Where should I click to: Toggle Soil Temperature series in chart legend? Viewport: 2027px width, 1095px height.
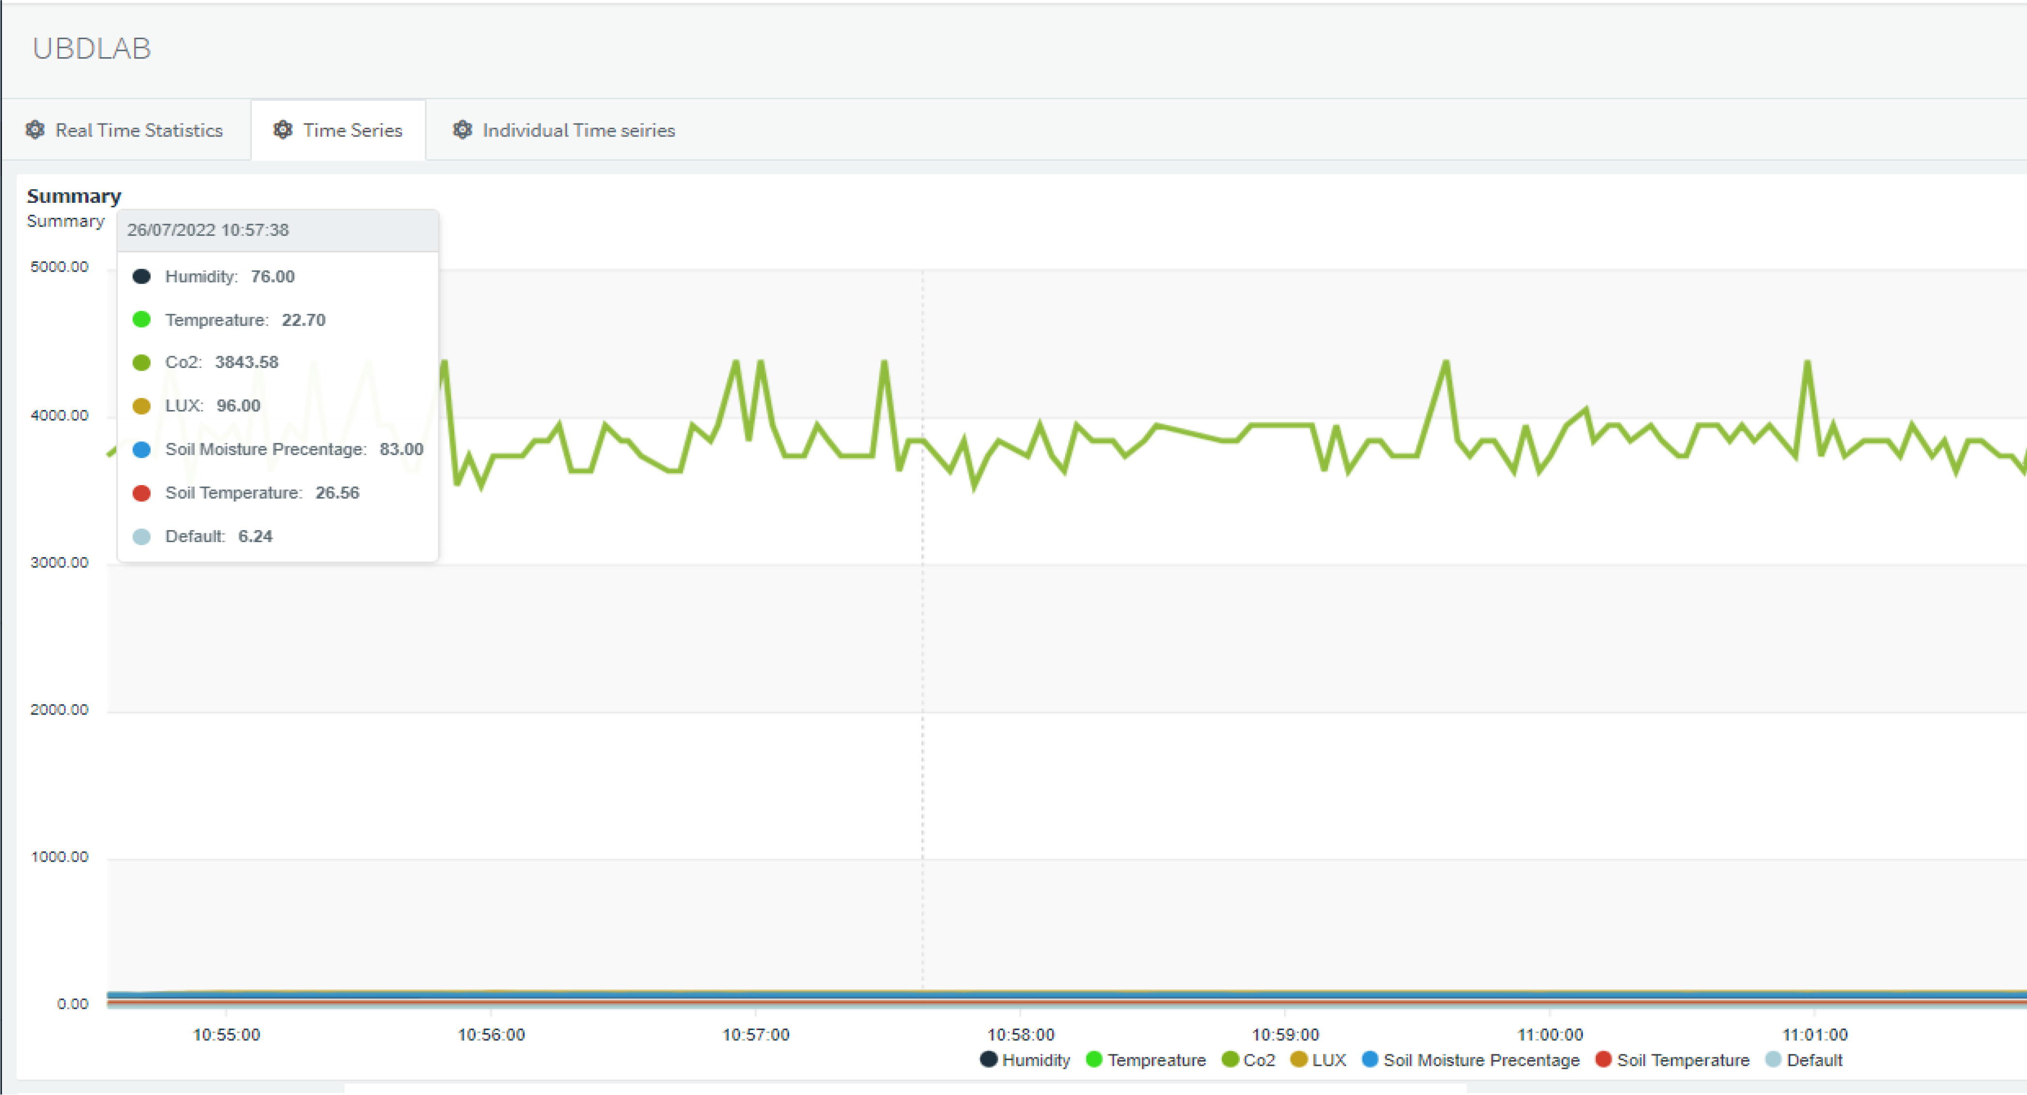click(x=1672, y=1060)
